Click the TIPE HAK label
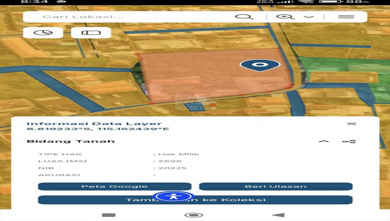 [60, 154]
